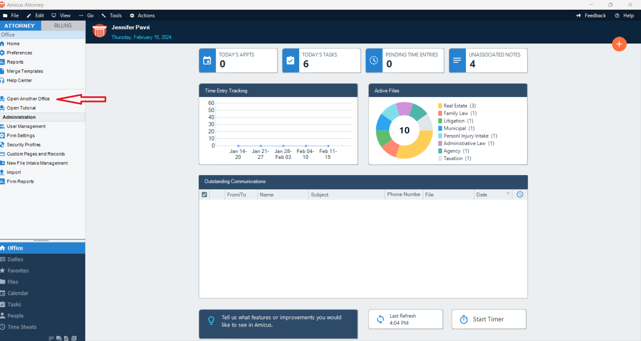Image resolution: width=641 pixels, height=341 pixels.
Task: Click Open Another Office
Action: coord(28,99)
